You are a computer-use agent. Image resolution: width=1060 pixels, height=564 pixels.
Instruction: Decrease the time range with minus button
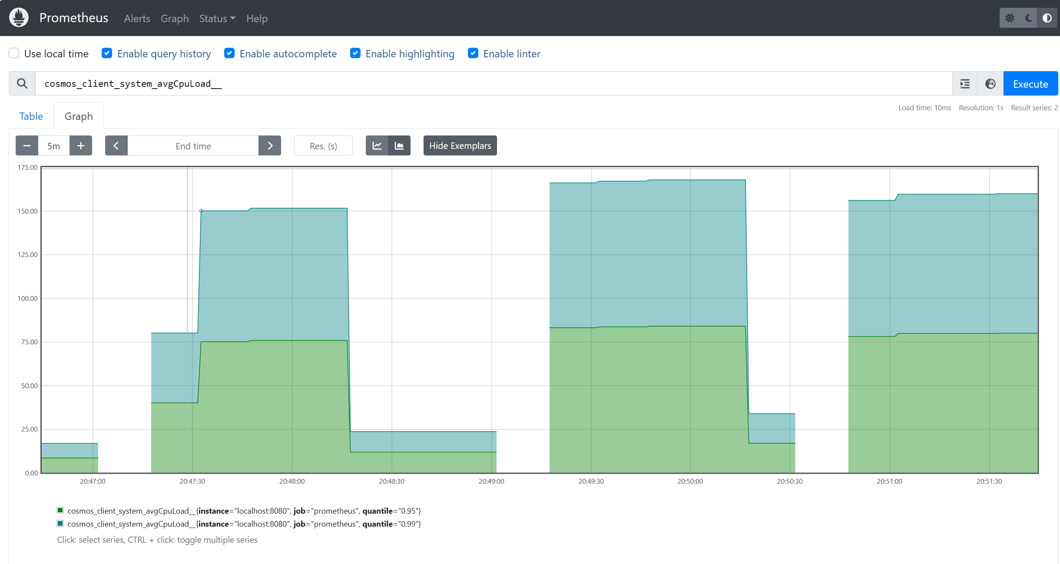(27, 146)
